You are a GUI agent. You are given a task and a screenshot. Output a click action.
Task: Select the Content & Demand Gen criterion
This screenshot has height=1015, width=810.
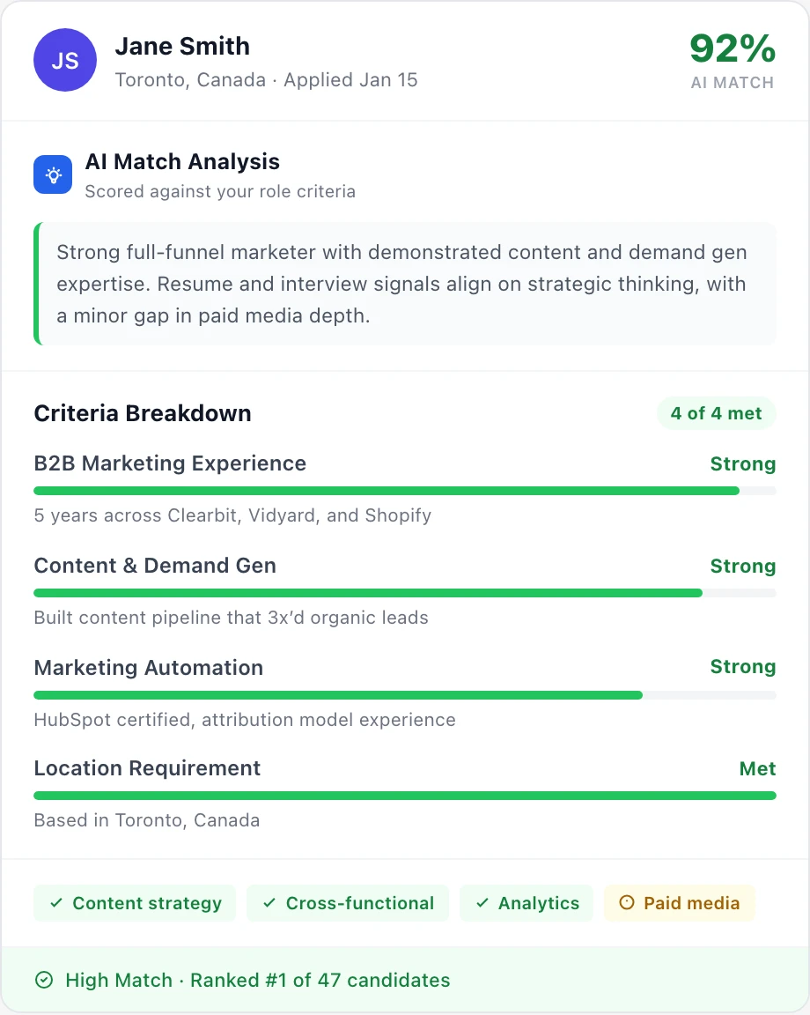[x=155, y=566]
